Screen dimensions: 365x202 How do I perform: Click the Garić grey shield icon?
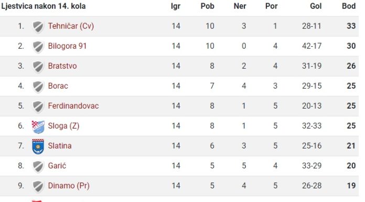coord(38,166)
